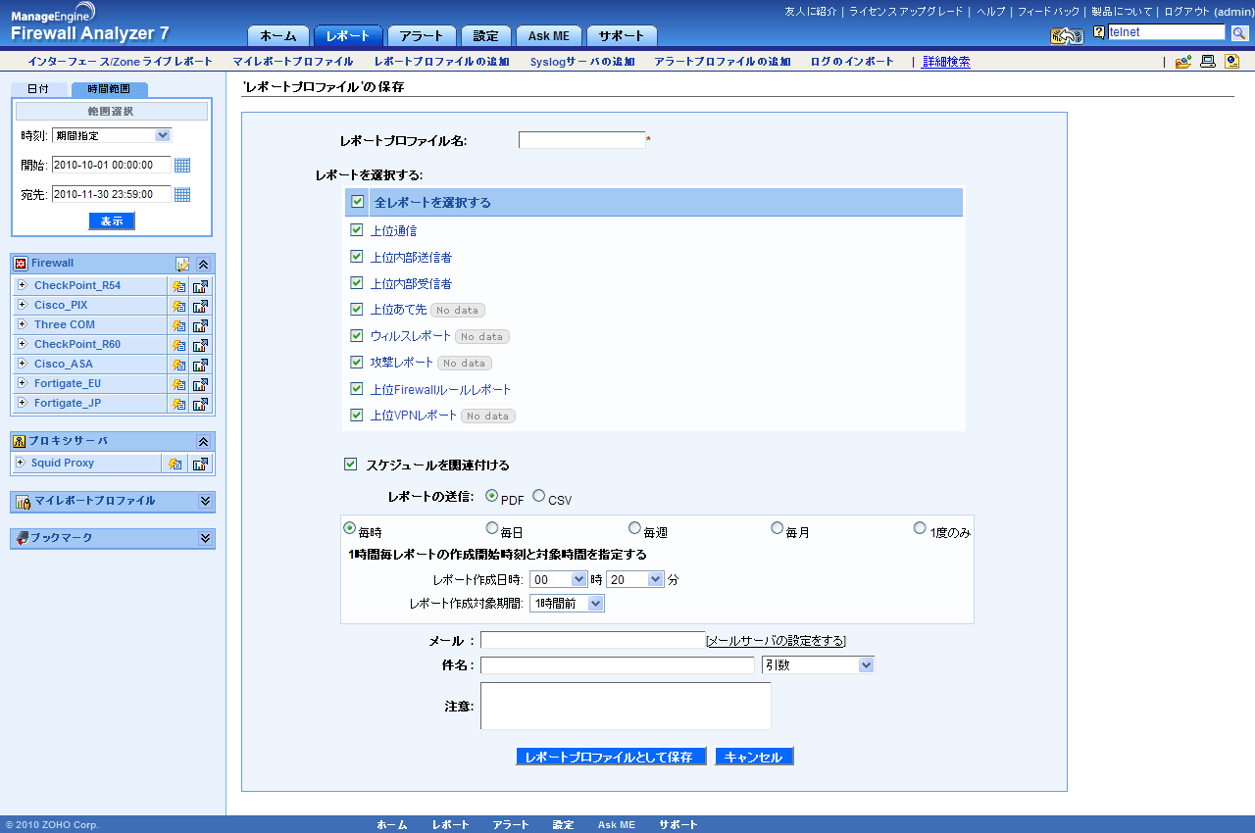Image resolution: width=1255 pixels, height=833 pixels.
Task: Click the client switch icon with white arrow
Action: 1067,36
